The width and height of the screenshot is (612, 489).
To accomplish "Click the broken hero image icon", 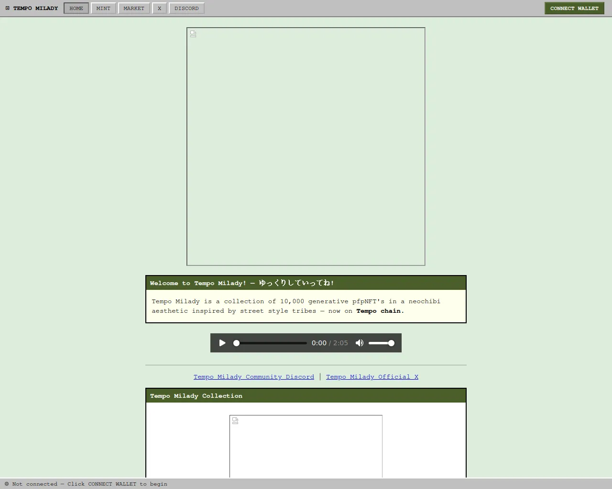I will coord(193,34).
